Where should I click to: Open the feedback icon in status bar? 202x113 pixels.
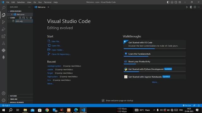pos(194,105)
